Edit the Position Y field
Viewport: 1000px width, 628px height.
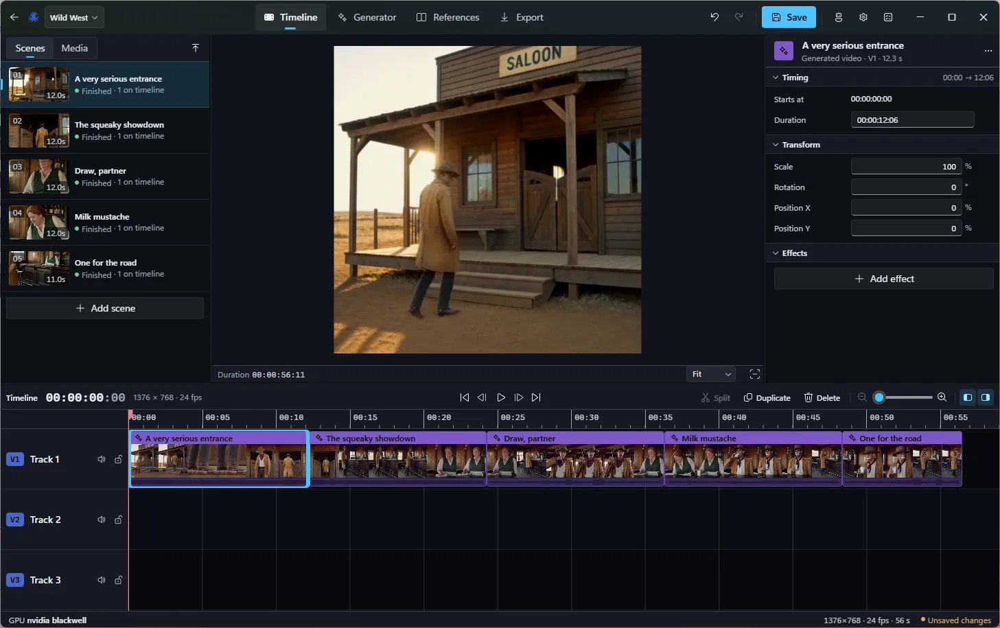pyautogui.click(x=906, y=229)
